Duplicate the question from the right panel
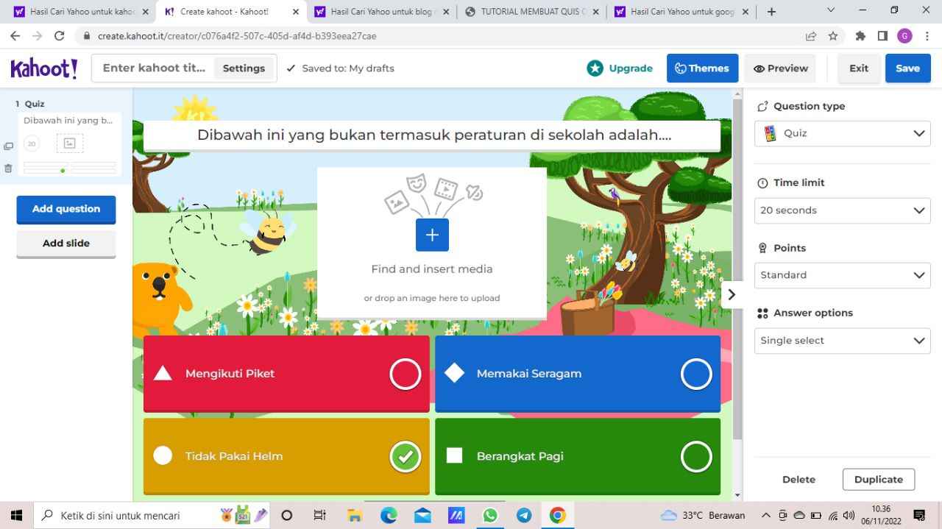This screenshot has width=942, height=529. point(878,480)
